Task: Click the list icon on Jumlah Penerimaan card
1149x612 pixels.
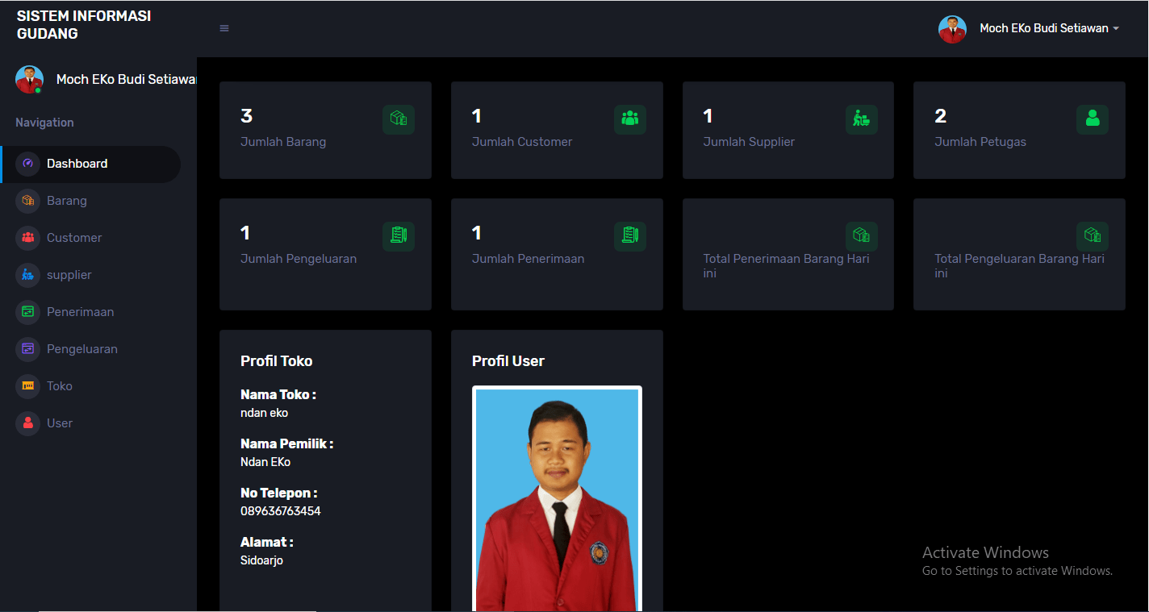Action: [x=630, y=236]
